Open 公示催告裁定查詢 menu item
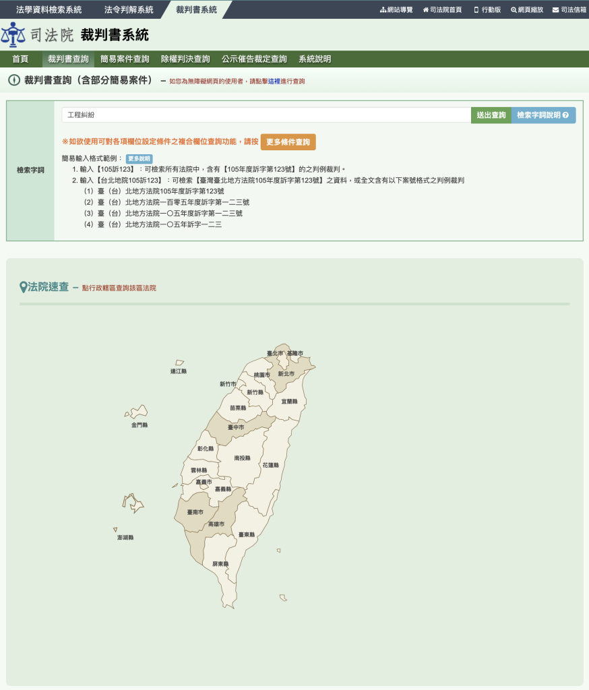589x690 pixels. [x=254, y=59]
